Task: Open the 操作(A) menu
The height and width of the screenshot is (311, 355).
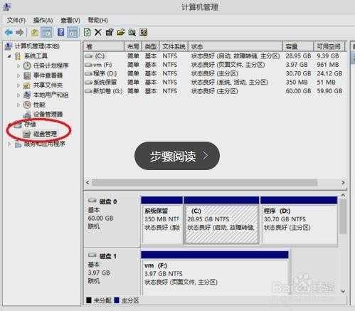Action: tap(43, 20)
